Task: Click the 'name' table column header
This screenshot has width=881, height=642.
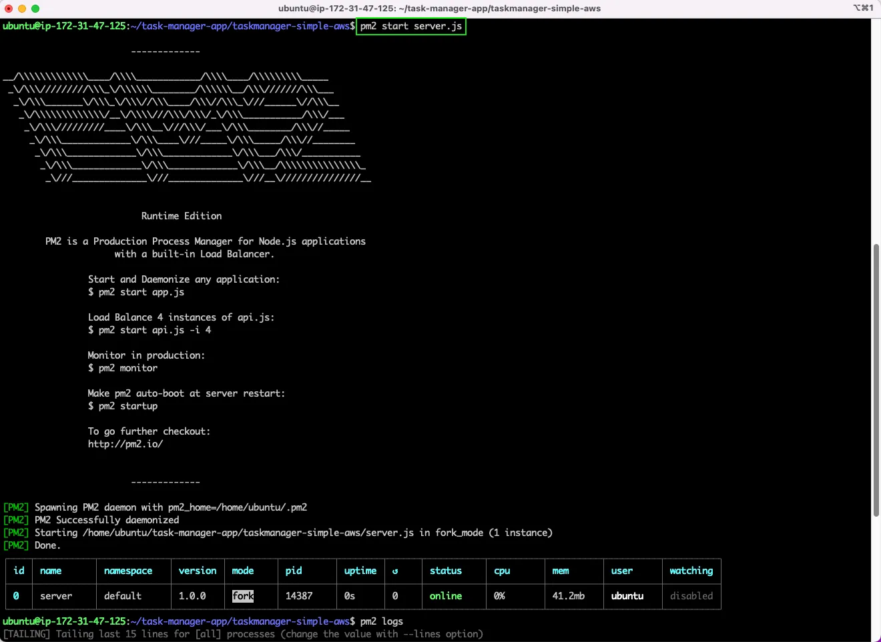Action: click(x=51, y=571)
